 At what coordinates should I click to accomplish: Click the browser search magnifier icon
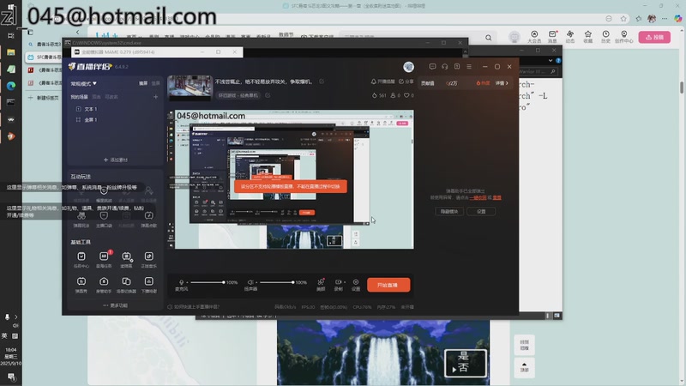pyautogui.click(x=488, y=38)
